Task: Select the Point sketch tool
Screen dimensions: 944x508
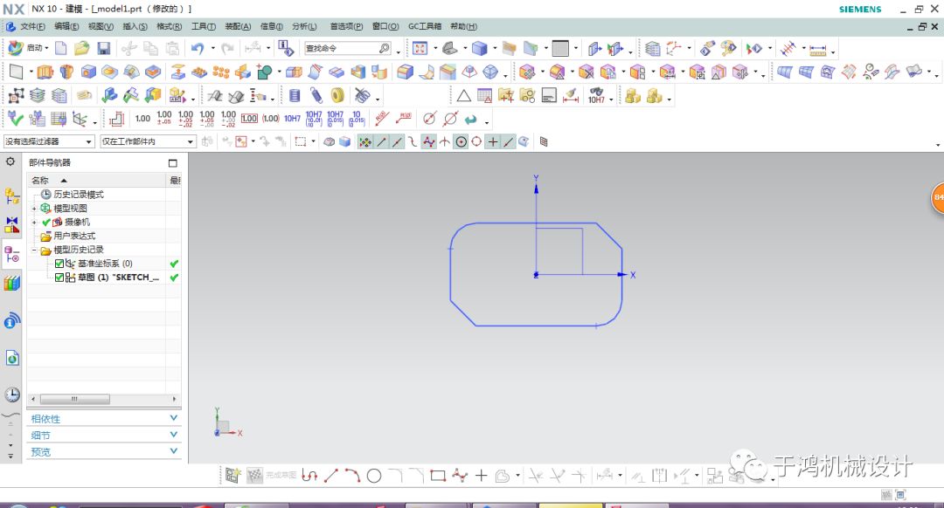Action: pyautogui.click(x=481, y=476)
